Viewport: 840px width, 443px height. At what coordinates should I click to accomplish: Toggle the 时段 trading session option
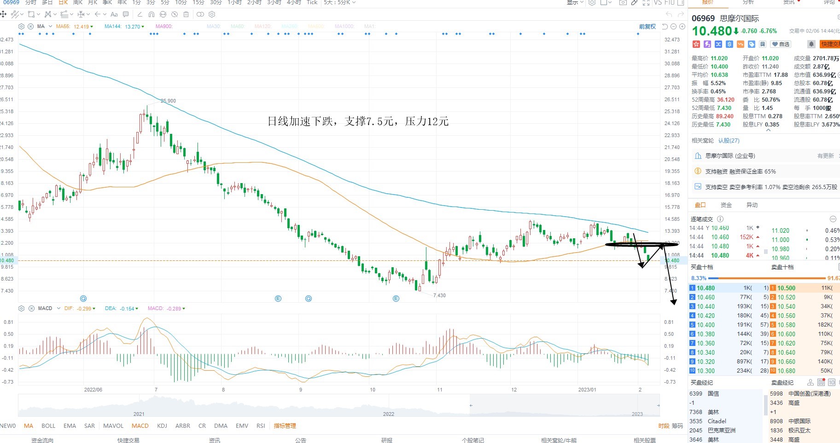click(x=664, y=426)
